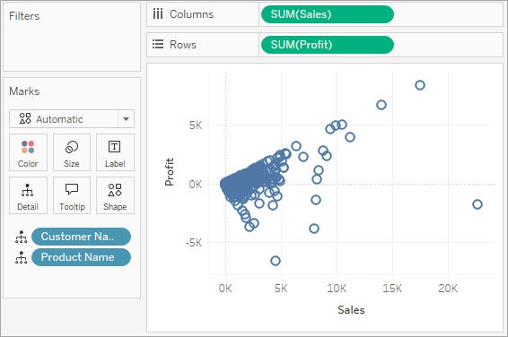
Task: Click the Sales axis title
Action: coord(351,310)
